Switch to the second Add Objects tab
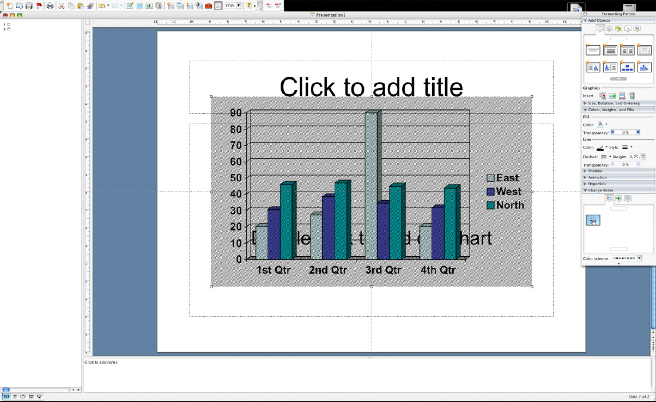656x402 pixels. pyautogui.click(x=609, y=28)
